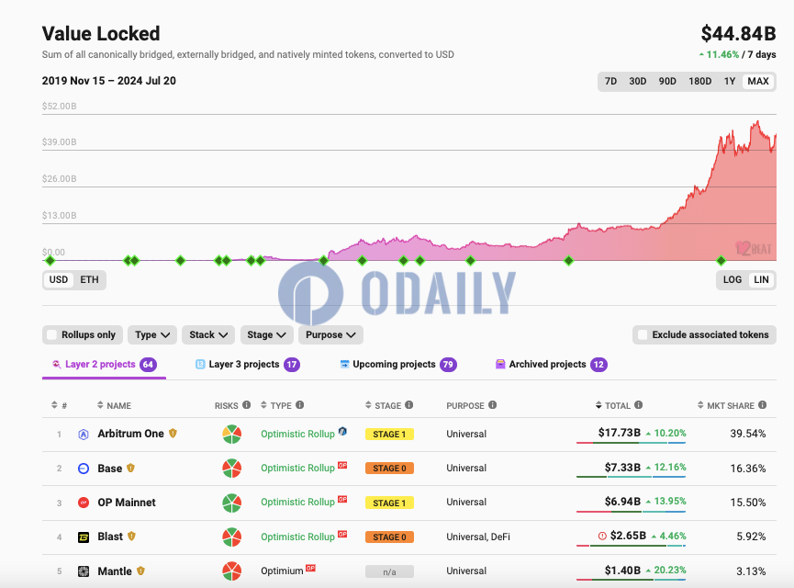Select the 7D time range
The height and width of the screenshot is (588, 794).
pyautogui.click(x=610, y=81)
